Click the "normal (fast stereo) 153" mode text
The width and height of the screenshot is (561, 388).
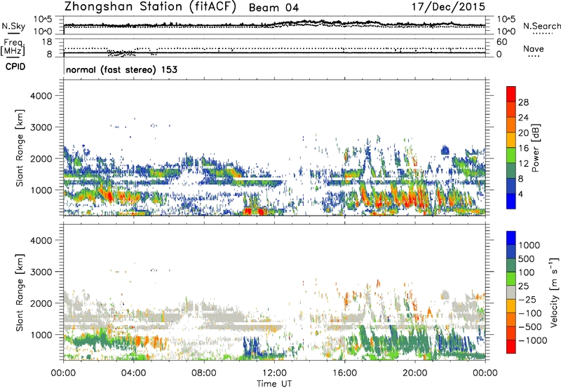coord(121,69)
